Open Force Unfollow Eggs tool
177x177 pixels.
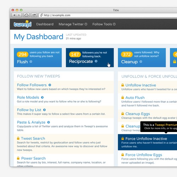[144, 155]
